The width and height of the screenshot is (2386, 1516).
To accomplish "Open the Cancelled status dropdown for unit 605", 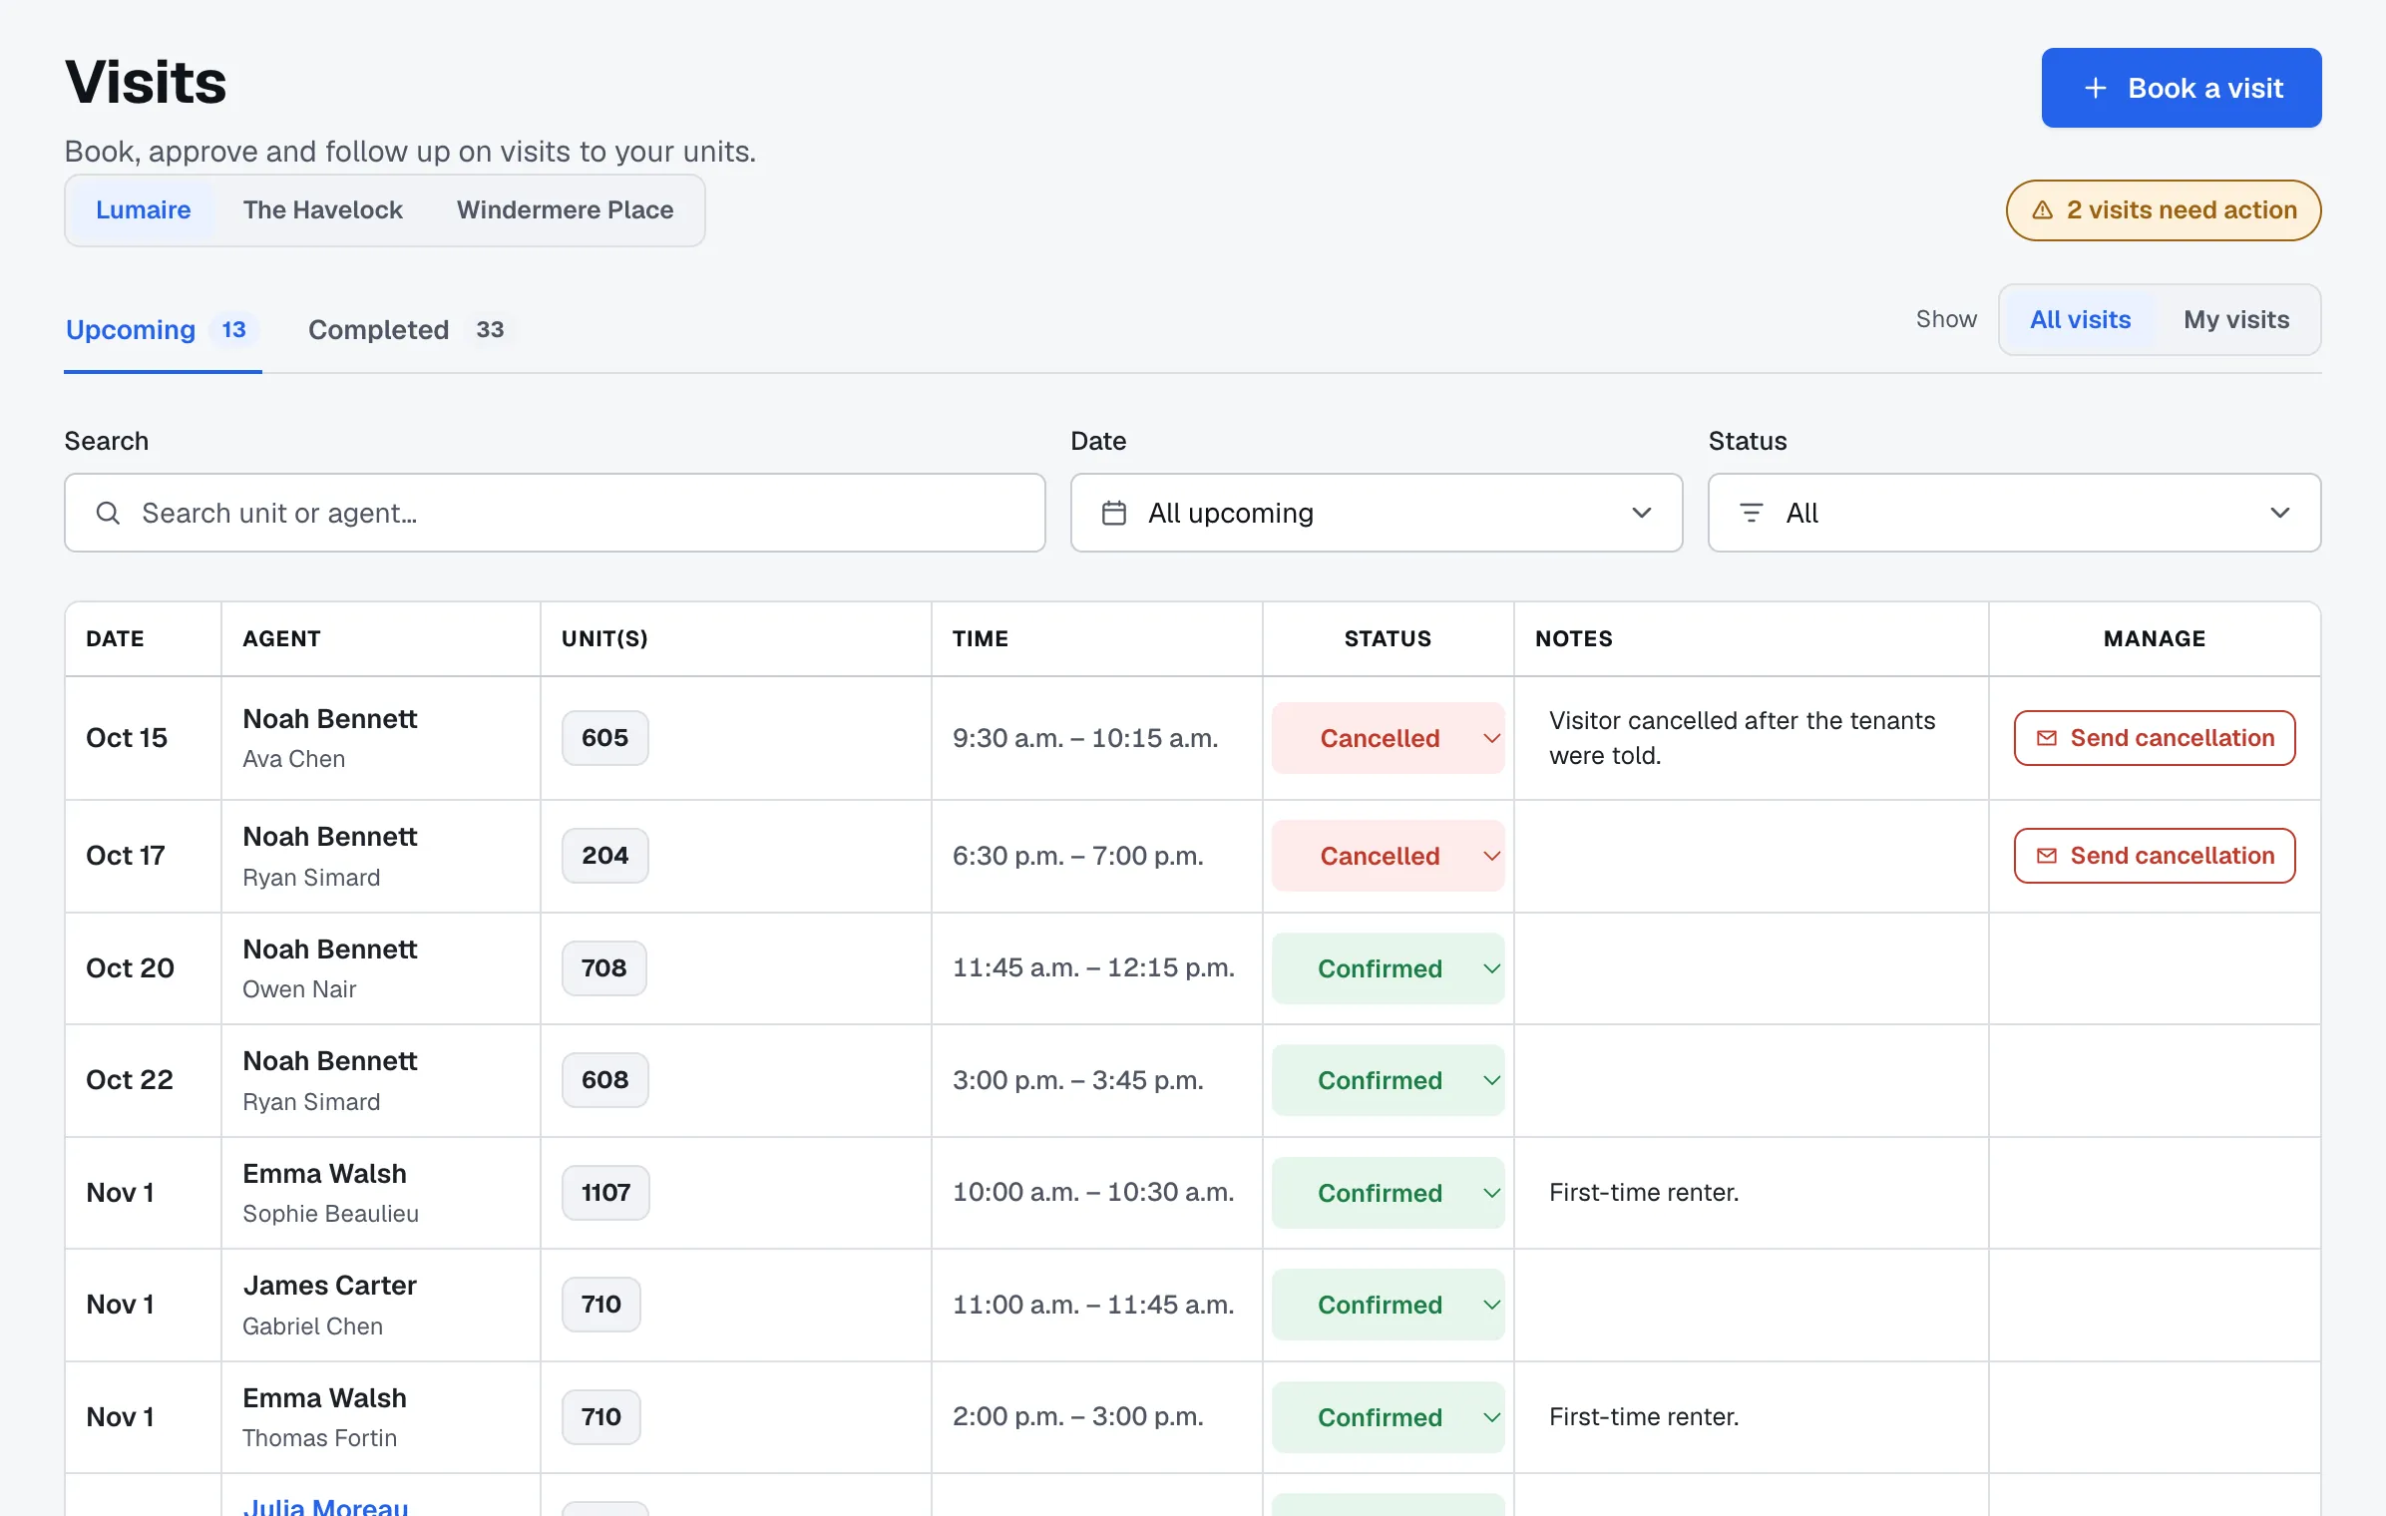I will (1388, 738).
